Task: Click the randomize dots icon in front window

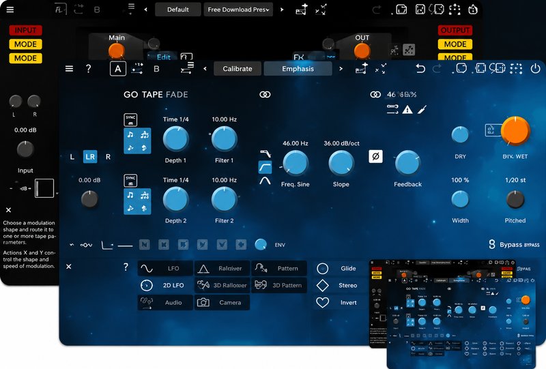Action: (516, 69)
